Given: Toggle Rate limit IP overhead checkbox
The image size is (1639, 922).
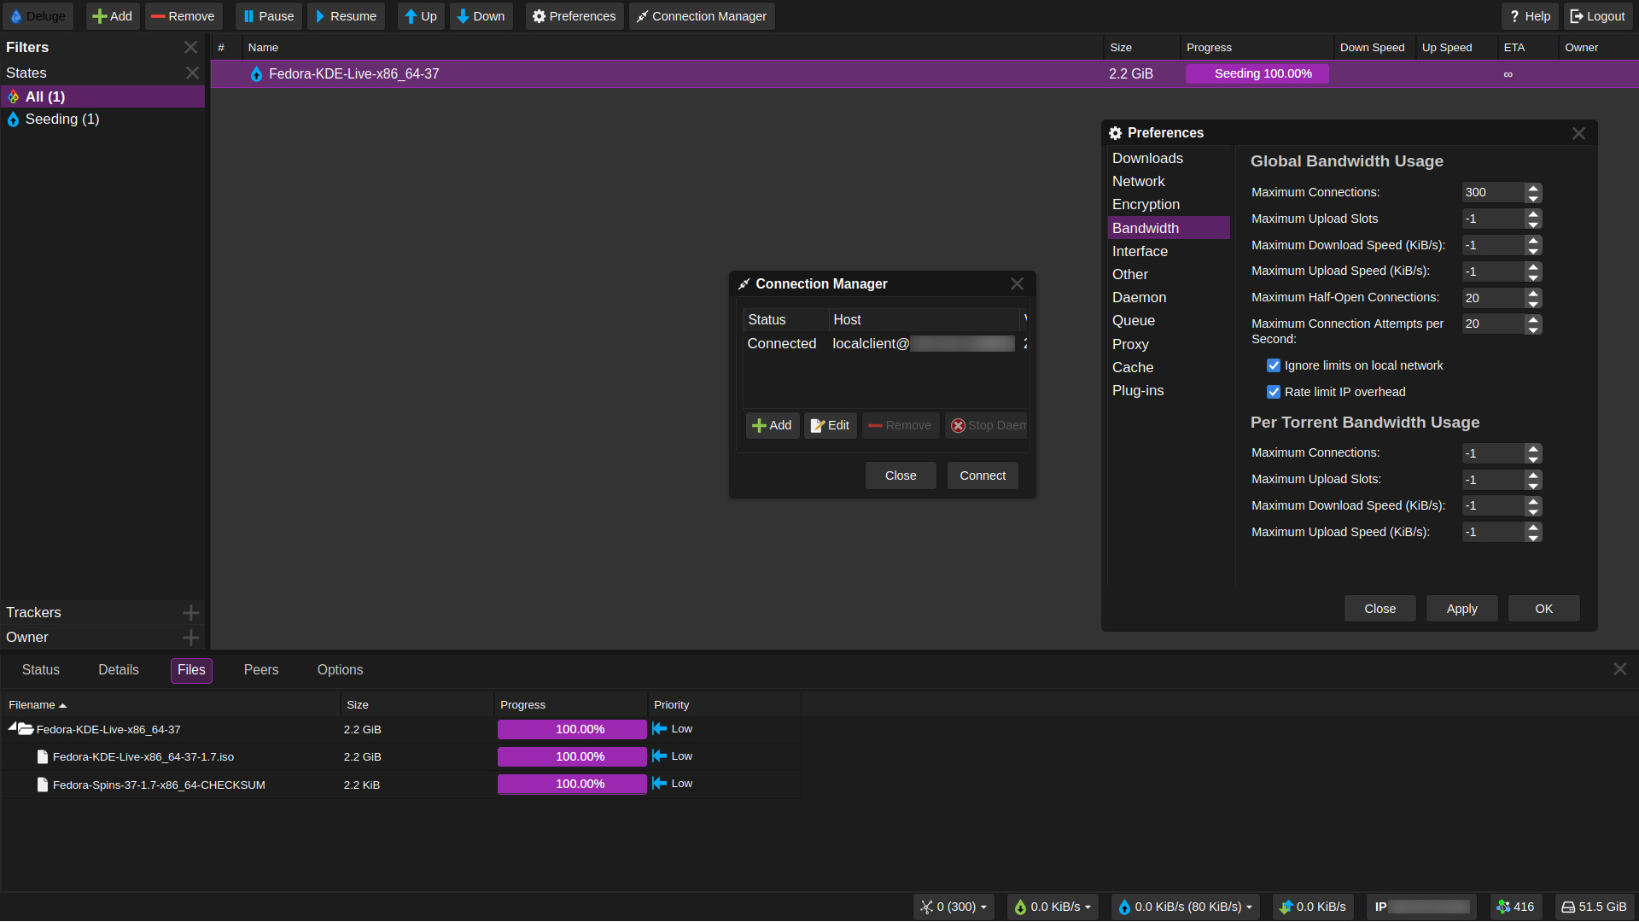Looking at the screenshot, I should (x=1274, y=392).
